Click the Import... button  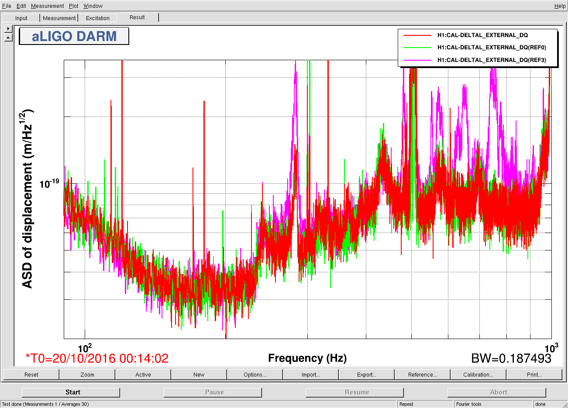311,374
